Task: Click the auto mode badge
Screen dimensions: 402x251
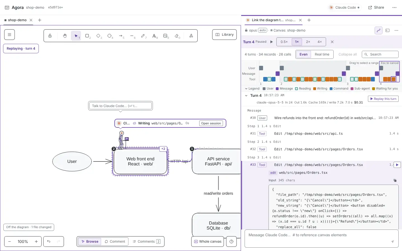Action: tap(262, 30)
